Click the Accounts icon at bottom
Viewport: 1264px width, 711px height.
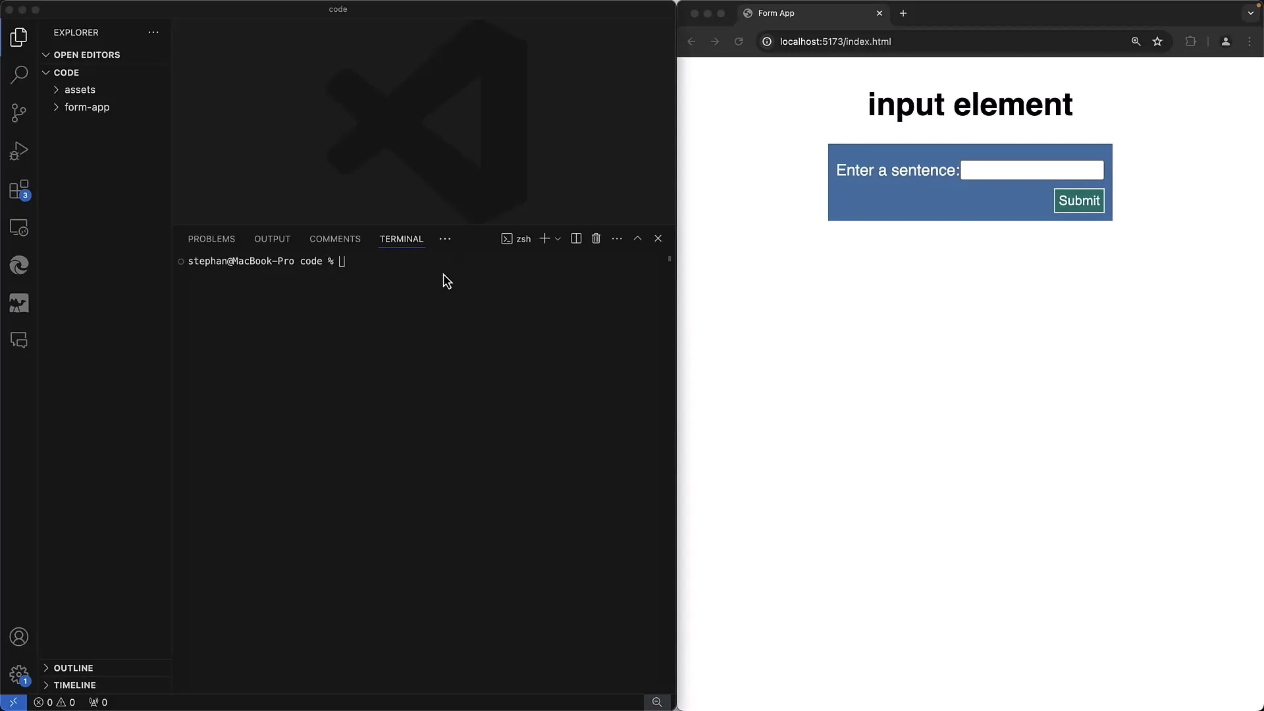coord(19,637)
